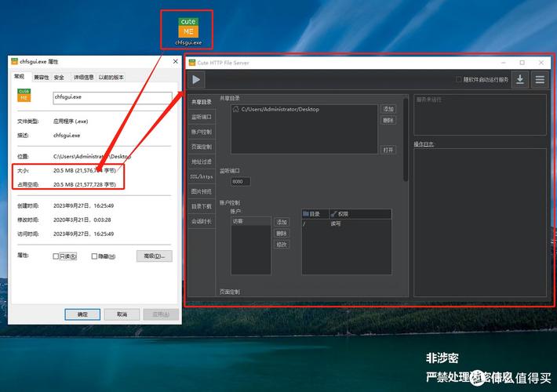Click 删除 beside the shared directory list
Image resolution: width=557 pixels, height=392 pixels.
[388, 121]
